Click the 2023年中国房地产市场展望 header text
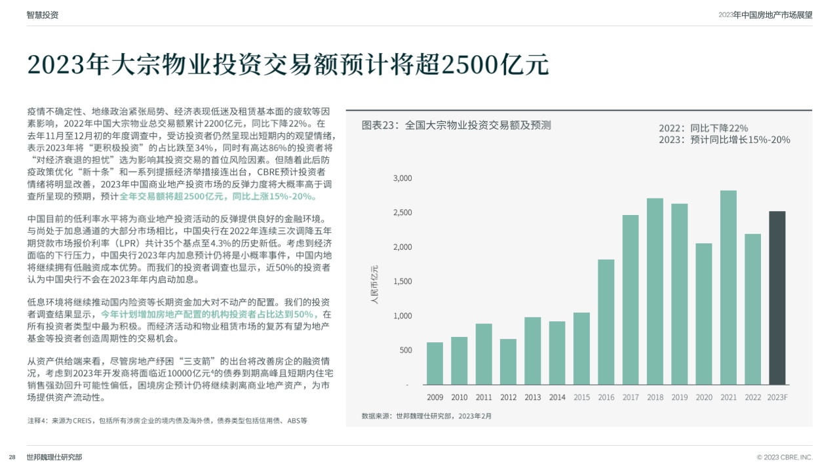The height and width of the screenshot is (472, 839). pyautogui.click(x=765, y=14)
